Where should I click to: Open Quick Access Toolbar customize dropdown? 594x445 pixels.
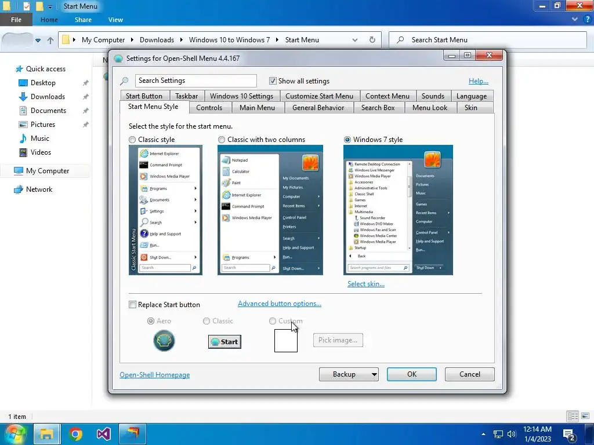click(50, 7)
